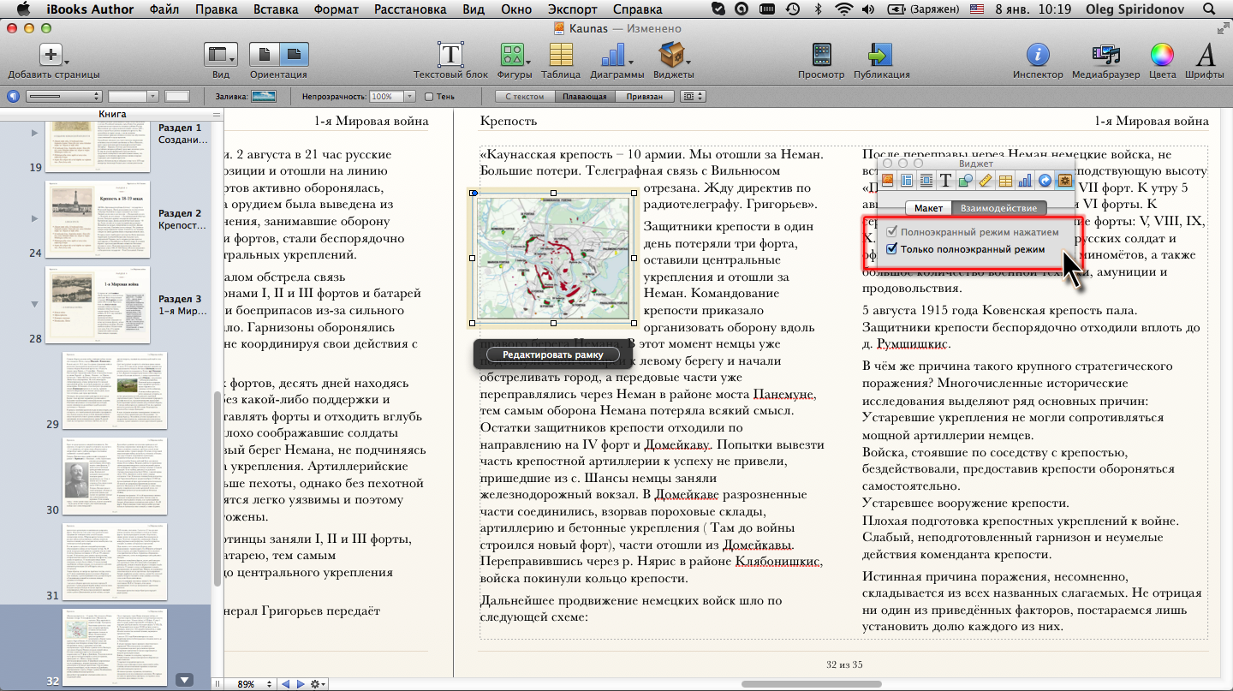The width and height of the screenshot is (1233, 691).
Task: Open the Медиабраузер media browser
Action: pos(1105,55)
